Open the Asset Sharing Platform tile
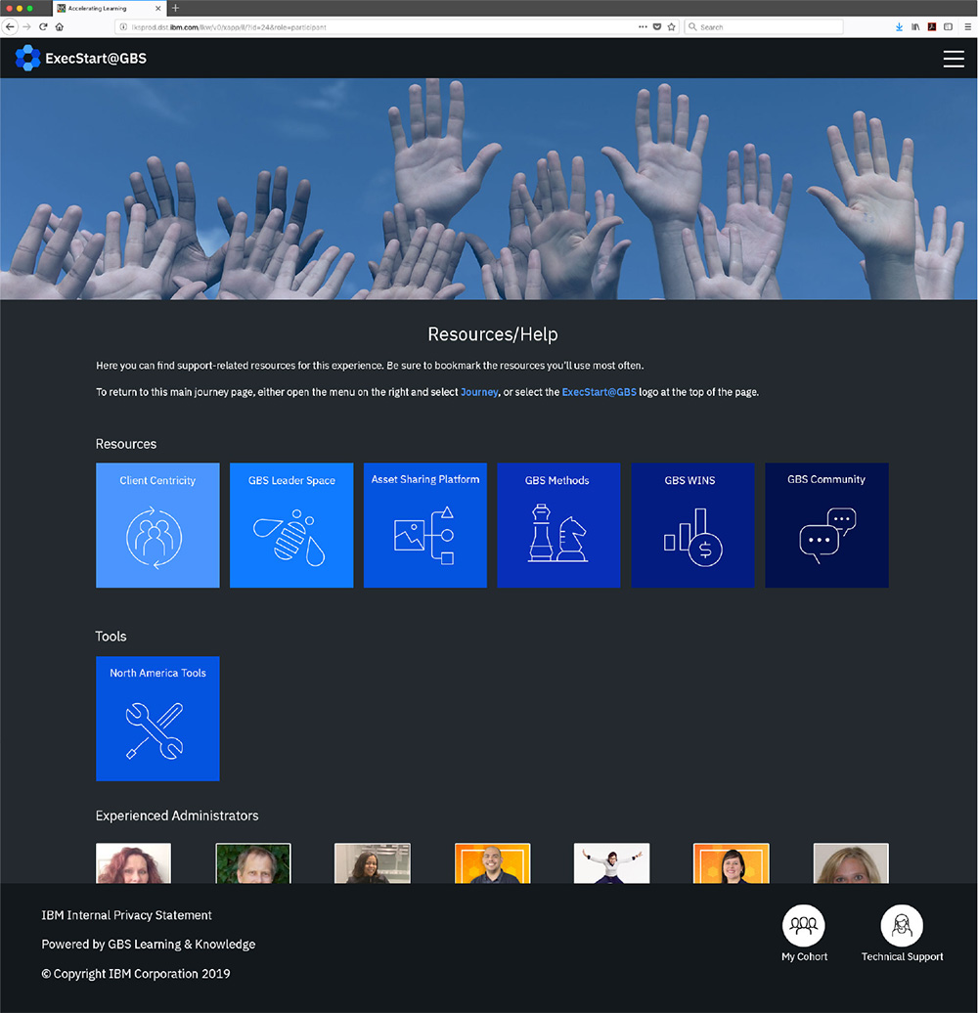The image size is (978, 1013). 424,525
